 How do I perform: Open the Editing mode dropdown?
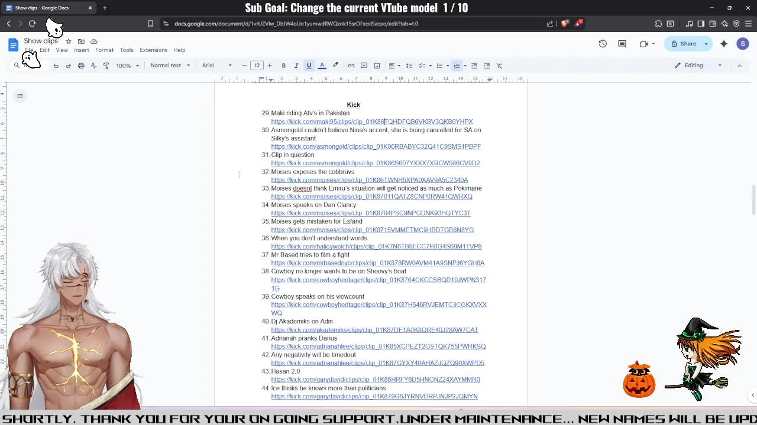pos(698,66)
